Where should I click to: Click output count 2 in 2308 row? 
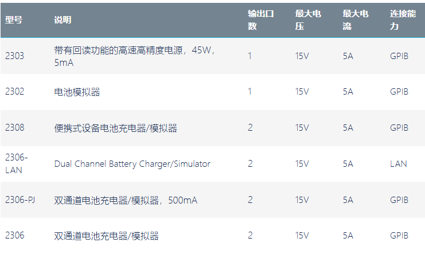250,128
